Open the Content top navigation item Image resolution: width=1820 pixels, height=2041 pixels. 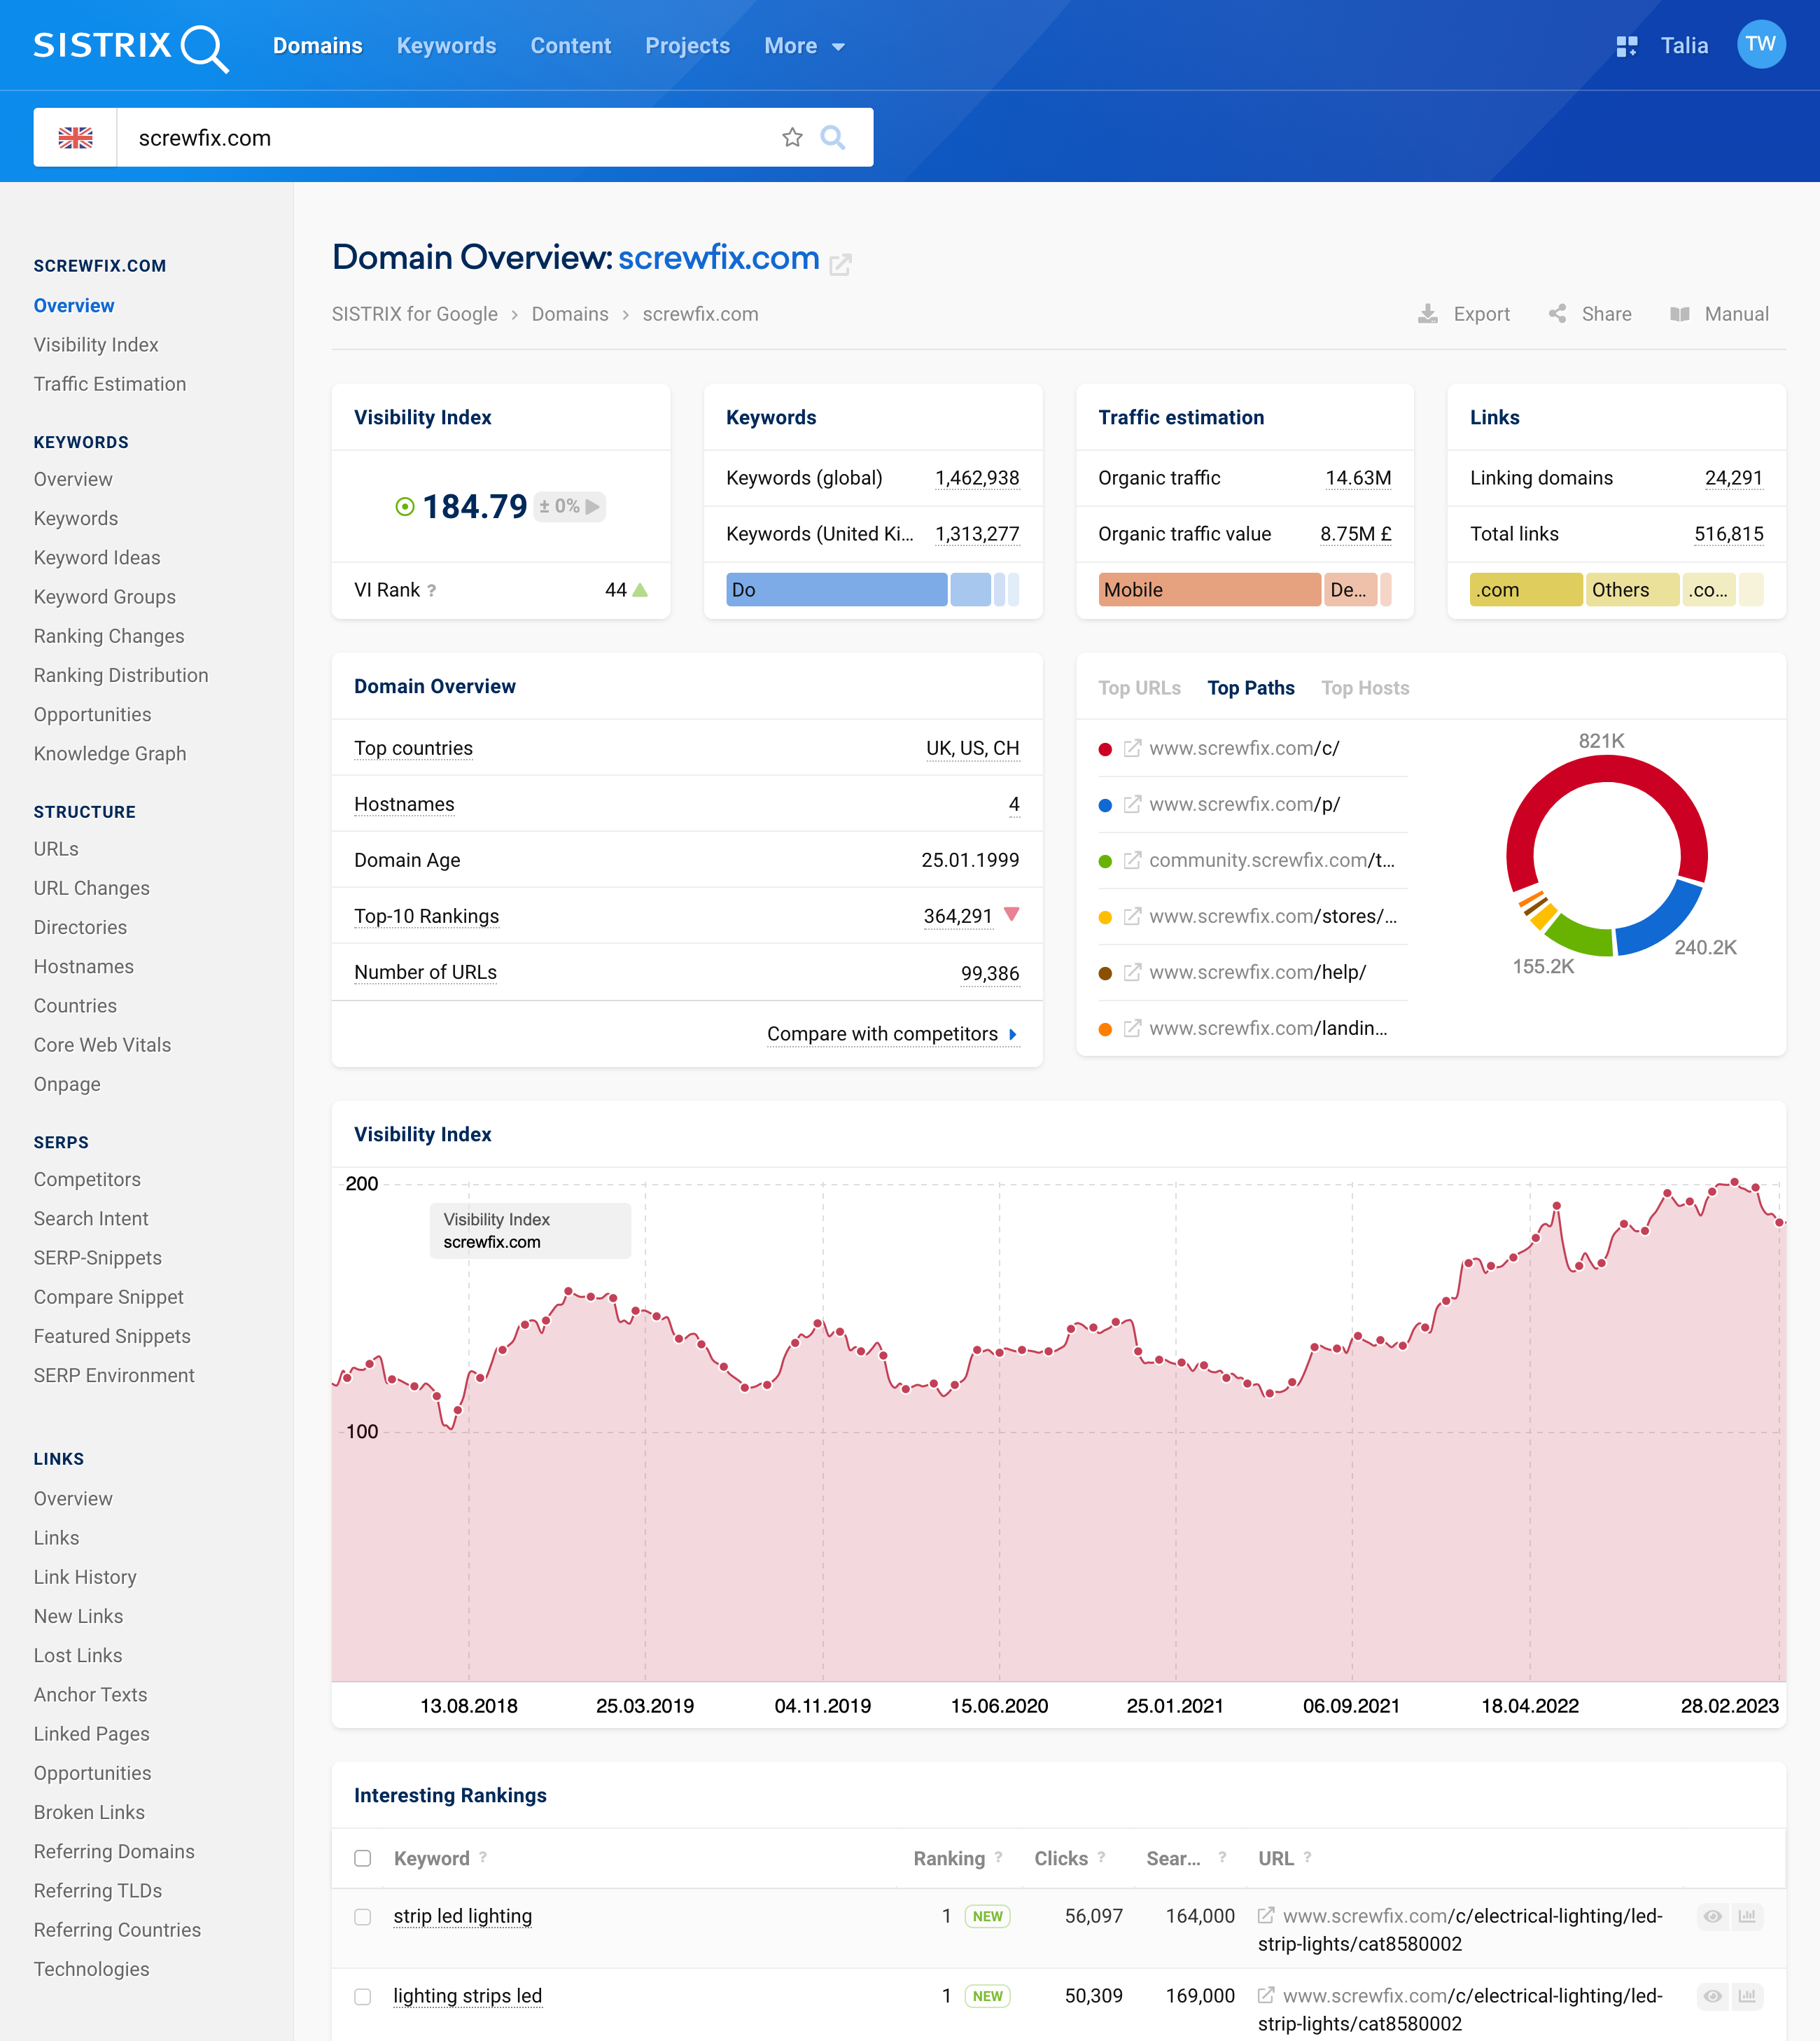571,46
